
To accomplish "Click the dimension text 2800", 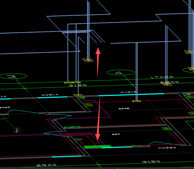I will pyautogui.click(x=169, y=82).
